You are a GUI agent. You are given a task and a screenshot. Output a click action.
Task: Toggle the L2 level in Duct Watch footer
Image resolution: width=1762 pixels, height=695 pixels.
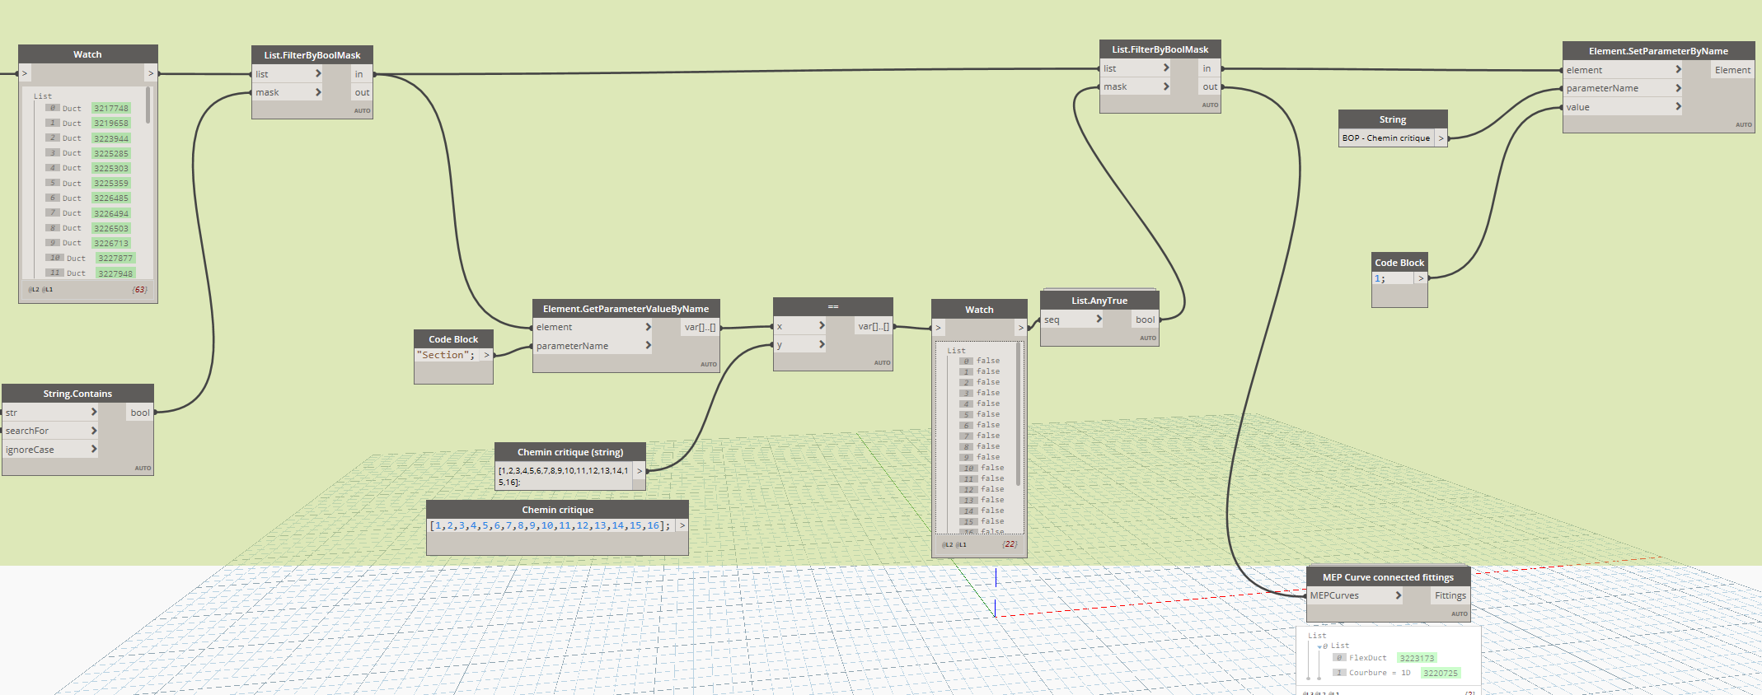click(34, 290)
